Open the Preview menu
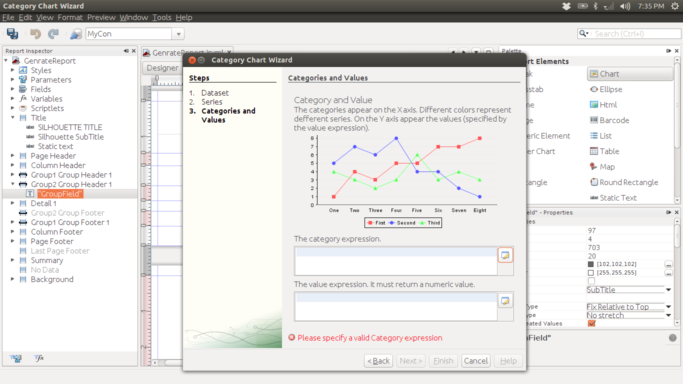 [x=101, y=17]
